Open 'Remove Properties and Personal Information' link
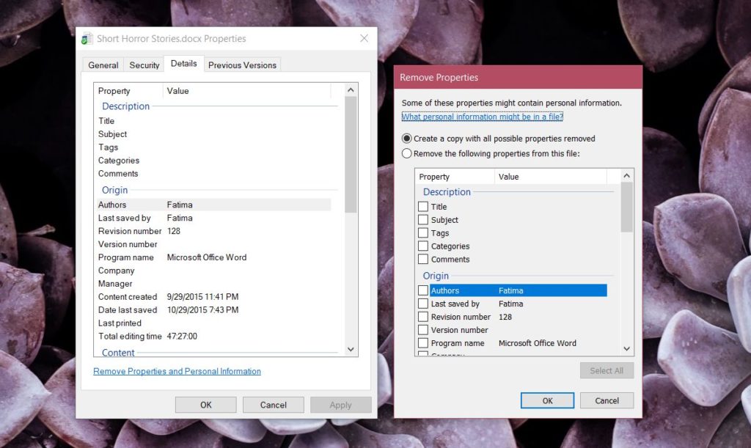The width and height of the screenshot is (751, 448). click(176, 371)
